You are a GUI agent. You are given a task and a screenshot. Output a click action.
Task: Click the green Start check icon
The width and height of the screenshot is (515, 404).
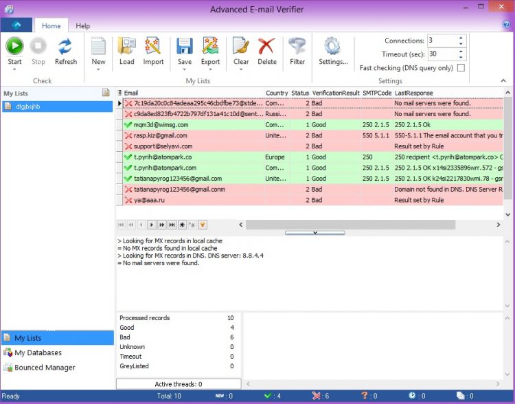[15, 46]
